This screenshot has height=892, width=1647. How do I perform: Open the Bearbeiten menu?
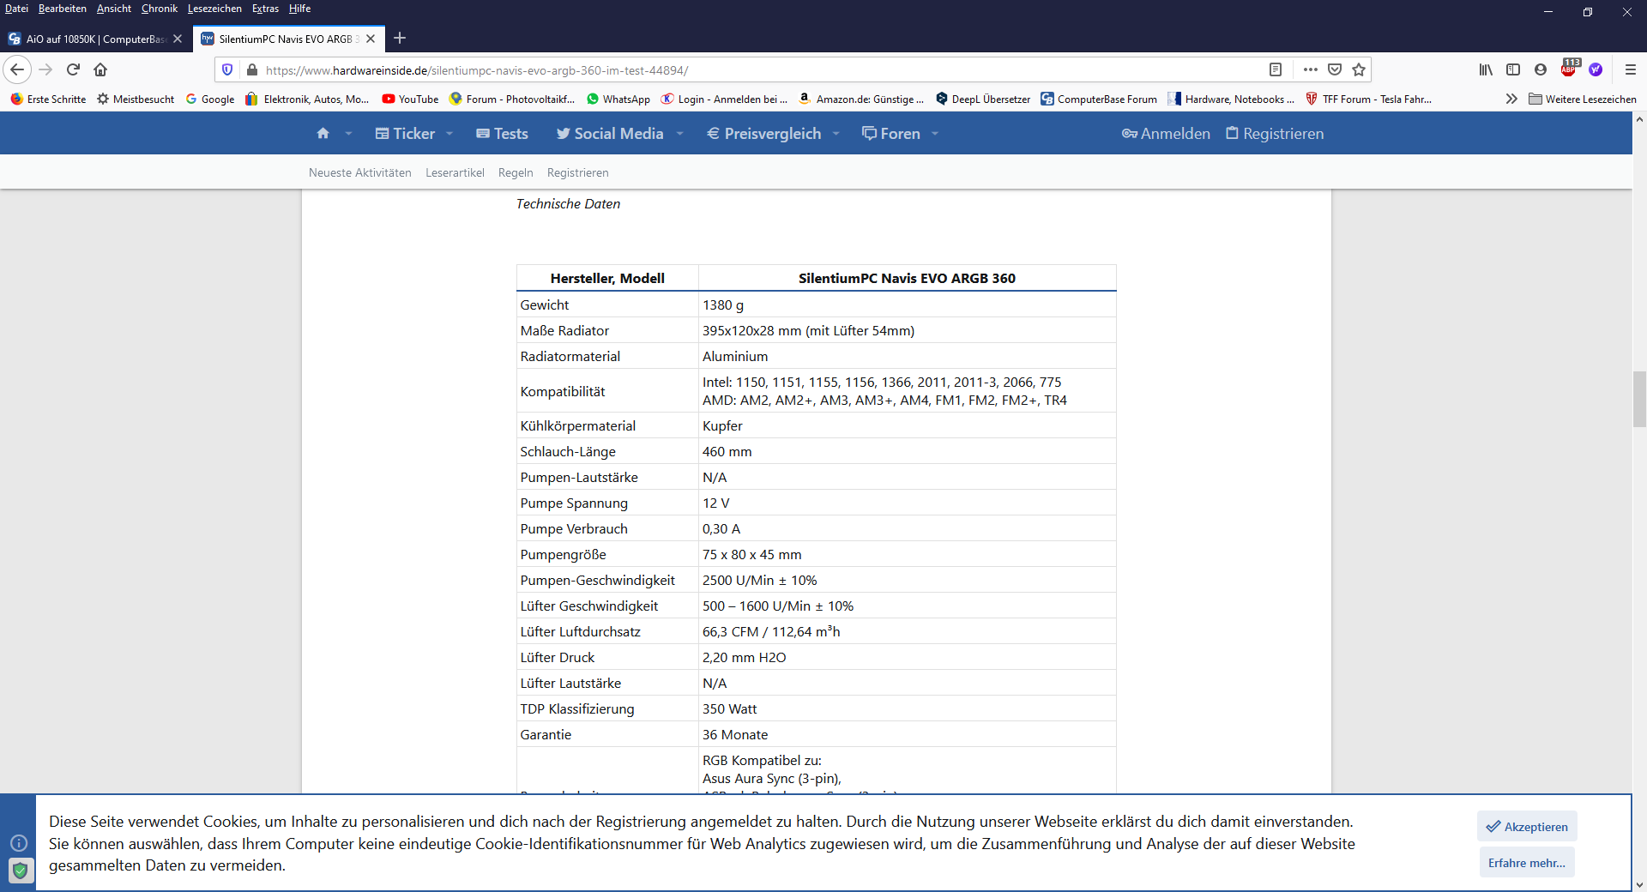coord(63,9)
